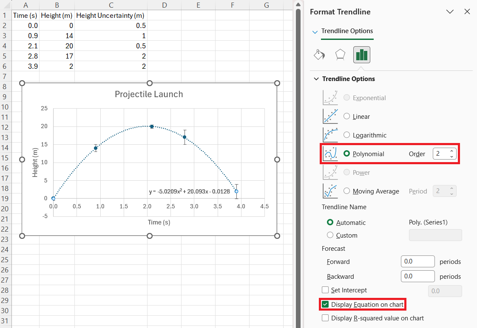Click the bottom-center chart resize handle

[149, 236]
